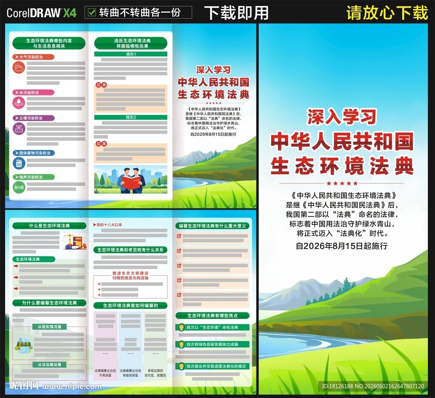Click the 推进生态文明建设 red text
The image size is (435, 398).
130,273
